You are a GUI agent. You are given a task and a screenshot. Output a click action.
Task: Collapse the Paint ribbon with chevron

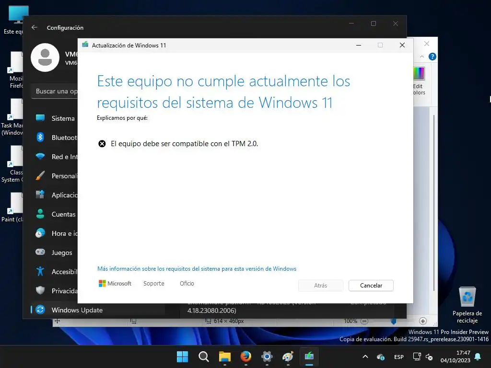[x=422, y=57]
